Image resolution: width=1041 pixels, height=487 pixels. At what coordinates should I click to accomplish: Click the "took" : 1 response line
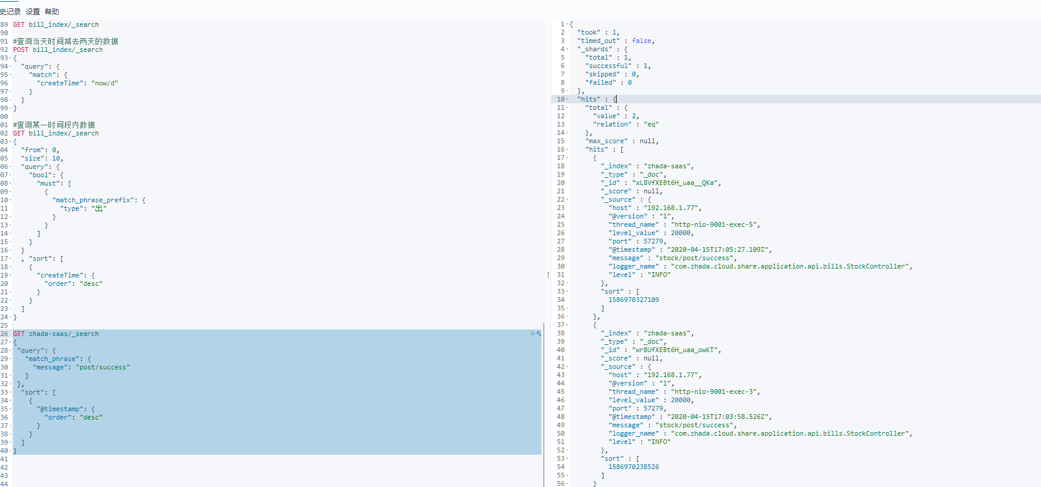click(x=599, y=32)
